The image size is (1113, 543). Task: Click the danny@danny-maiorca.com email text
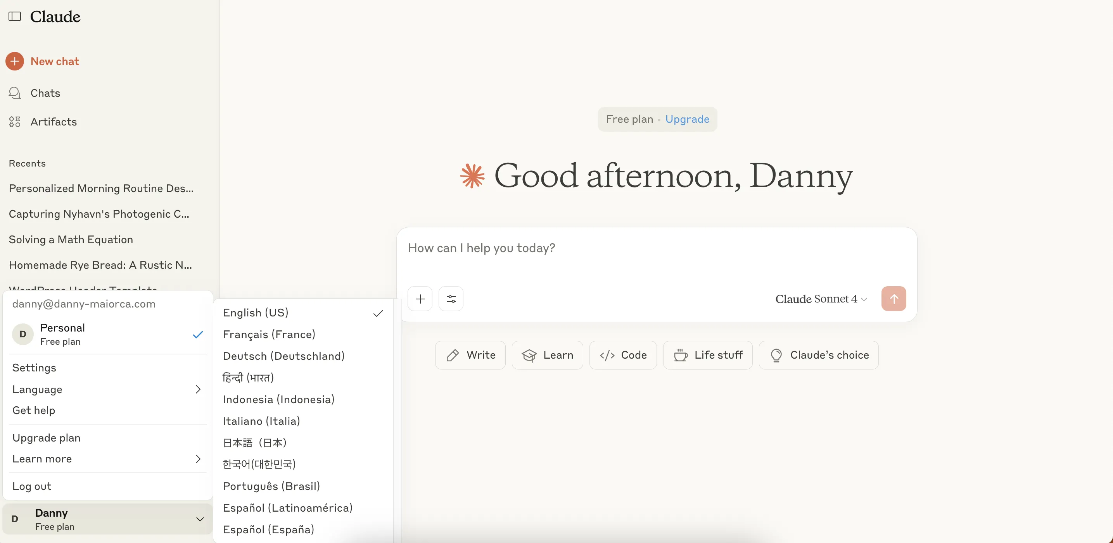coord(84,304)
